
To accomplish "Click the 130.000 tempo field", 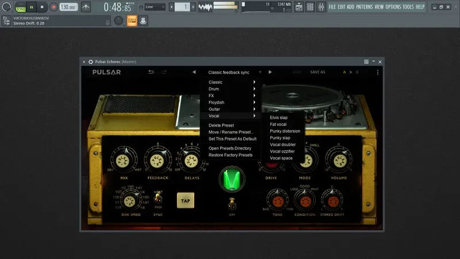I will click(x=68, y=7).
